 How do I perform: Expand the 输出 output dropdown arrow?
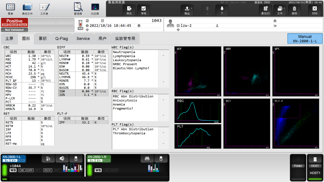(x=191, y=8)
